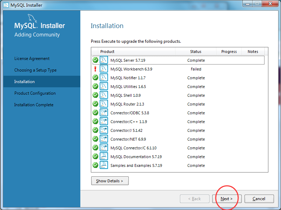This screenshot has width=281, height=210.
Task: Click the green check beside Connector/NET 6.9.9
Action: coord(95,139)
